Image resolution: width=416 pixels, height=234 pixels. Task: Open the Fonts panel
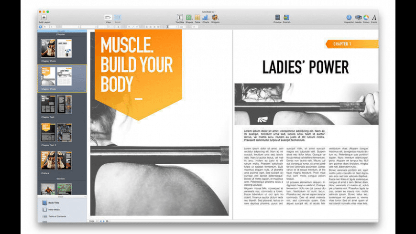point(374,18)
